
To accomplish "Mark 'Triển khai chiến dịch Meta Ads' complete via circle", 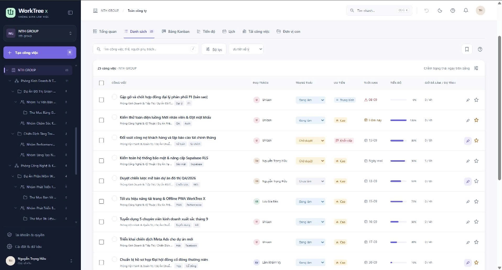I will tap(114, 239).
